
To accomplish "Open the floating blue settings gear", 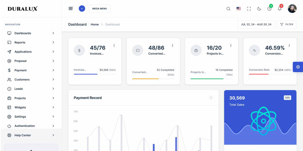I will click(298, 67).
